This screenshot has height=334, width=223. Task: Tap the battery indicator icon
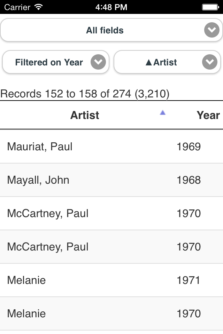[210, 7]
